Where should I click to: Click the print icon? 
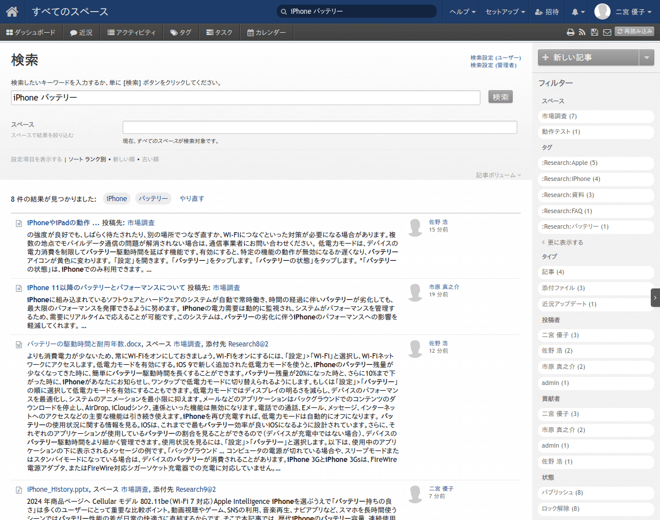pyautogui.click(x=570, y=33)
